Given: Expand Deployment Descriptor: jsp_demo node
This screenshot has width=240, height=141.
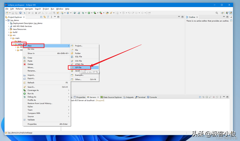Looking at the screenshot, I should tap(9, 23).
